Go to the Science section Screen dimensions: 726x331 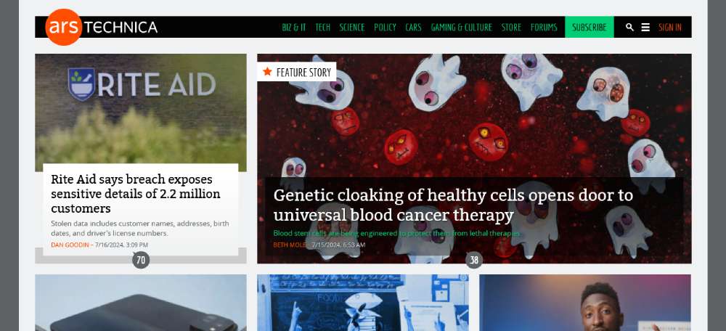pos(352,28)
